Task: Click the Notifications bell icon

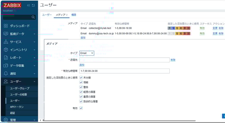Action: point(6,73)
